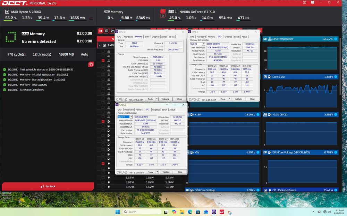Open the taskbar clock and date
The height and width of the screenshot is (216, 347).
[x=339, y=212]
